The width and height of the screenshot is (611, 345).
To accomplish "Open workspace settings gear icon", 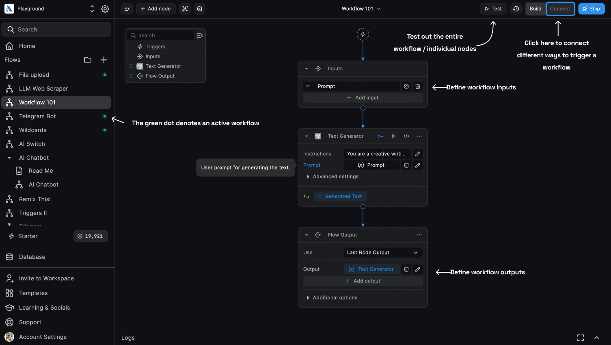I will click(x=105, y=9).
